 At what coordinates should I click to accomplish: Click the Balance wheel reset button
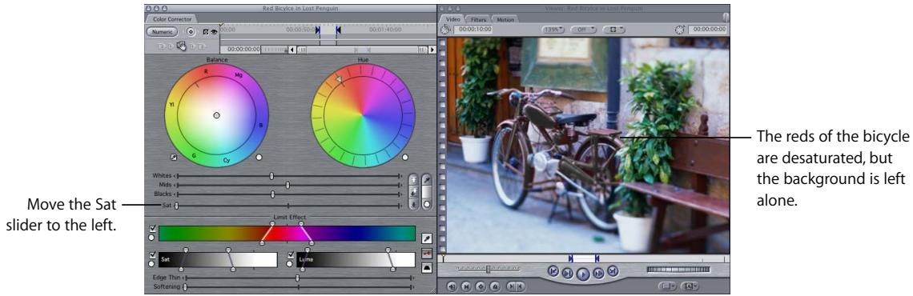(259, 157)
